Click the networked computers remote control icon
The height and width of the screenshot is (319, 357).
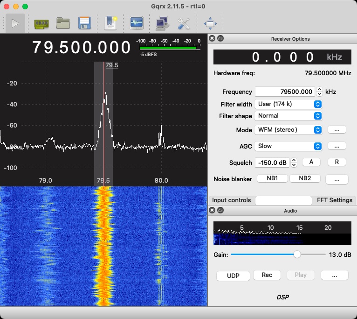click(162, 23)
